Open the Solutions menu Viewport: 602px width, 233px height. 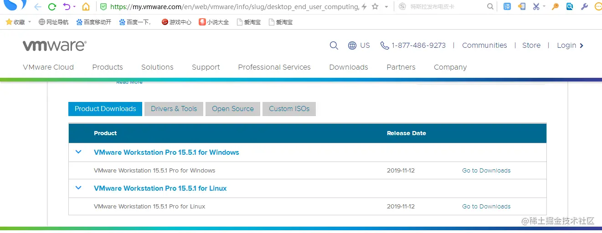[157, 67]
